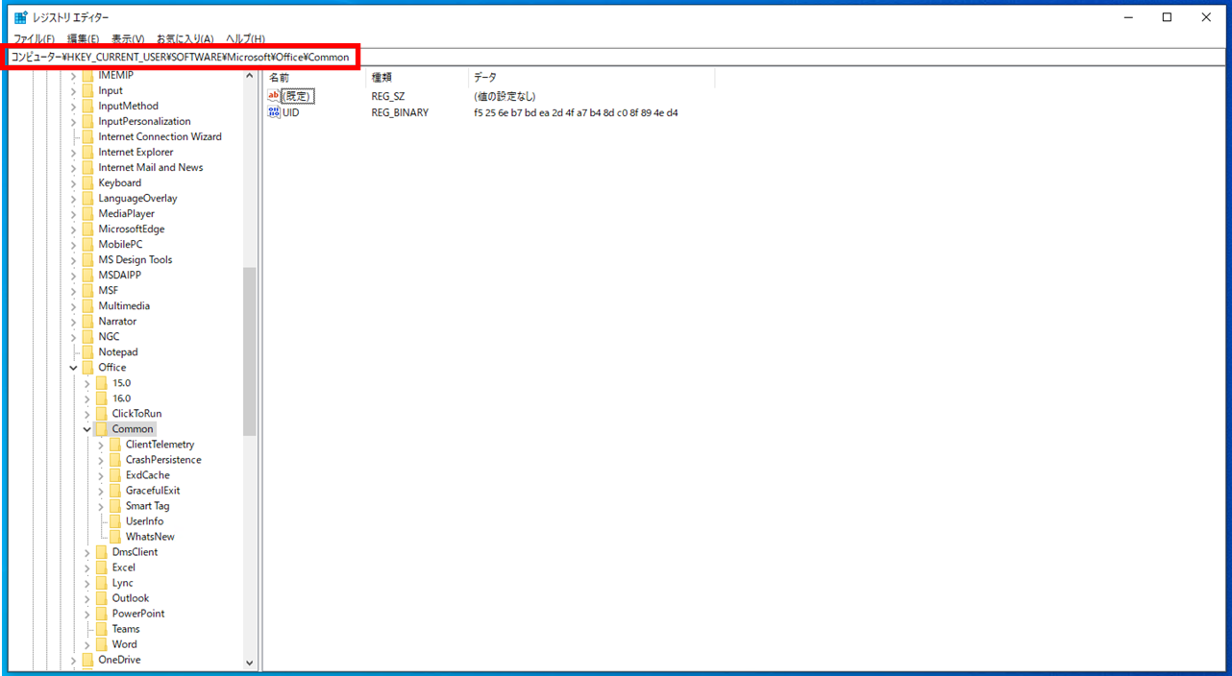This screenshot has height=676, width=1232.
Task: Click the registry path address bar
Action: [615, 57]
